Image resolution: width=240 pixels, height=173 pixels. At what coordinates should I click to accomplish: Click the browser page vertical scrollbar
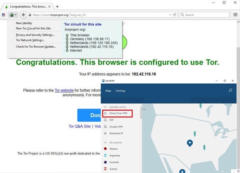238,107
